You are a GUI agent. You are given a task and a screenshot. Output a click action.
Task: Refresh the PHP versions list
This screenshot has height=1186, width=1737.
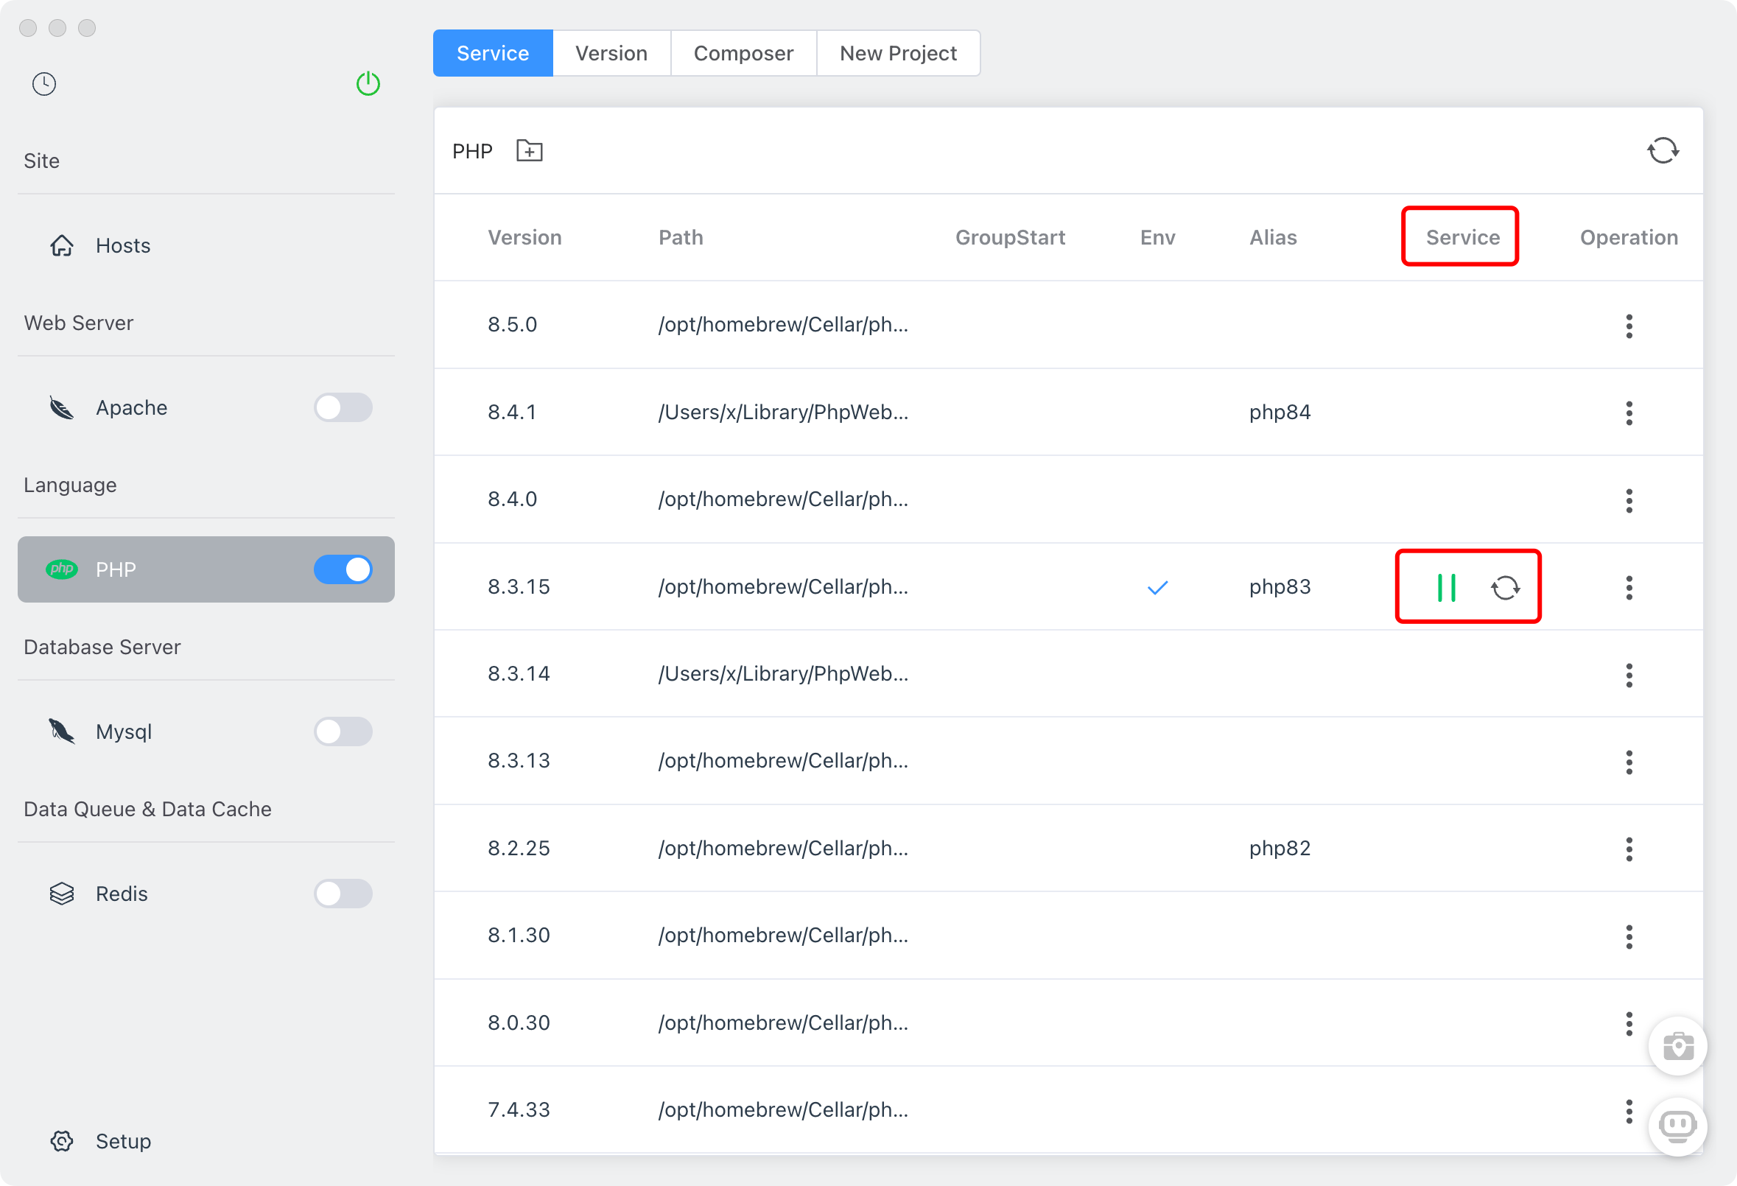click(x=1663, y=151)
